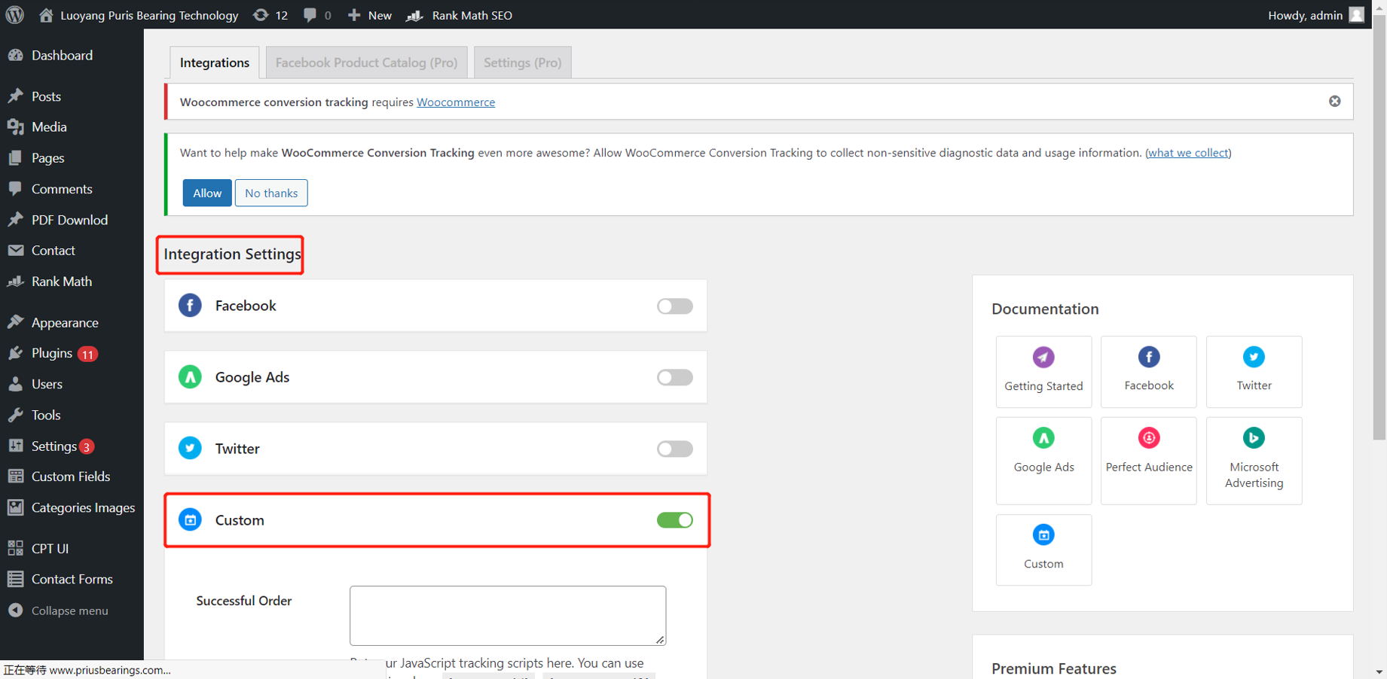Screen dimensions: 1387x679
Task: Open Getting Started documentation card
Action: pos(1043,372)
